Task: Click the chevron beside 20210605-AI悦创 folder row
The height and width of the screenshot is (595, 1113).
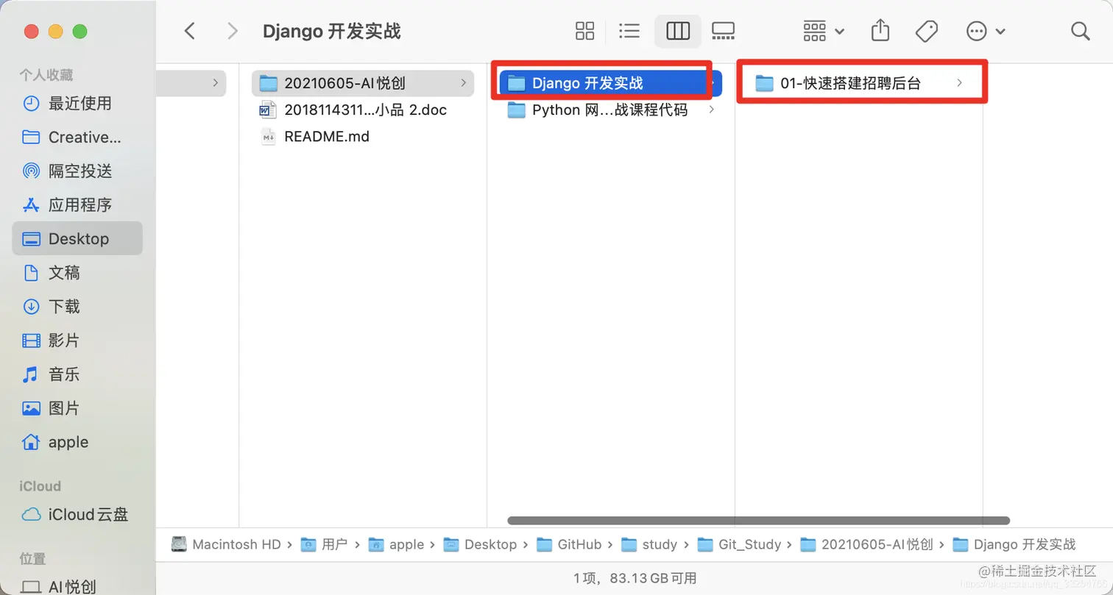Action: click(463, 83)
